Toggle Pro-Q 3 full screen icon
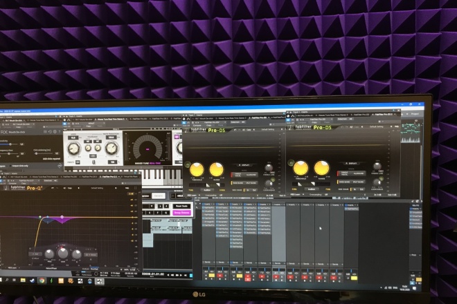This screenshot has width=457, height=304. [135, 188]
